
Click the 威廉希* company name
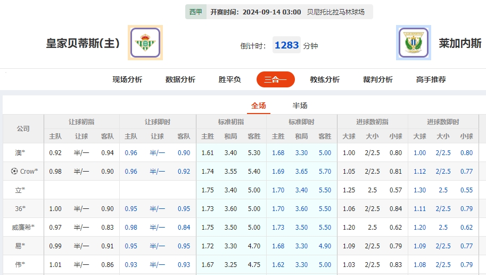tap(23, 228)
